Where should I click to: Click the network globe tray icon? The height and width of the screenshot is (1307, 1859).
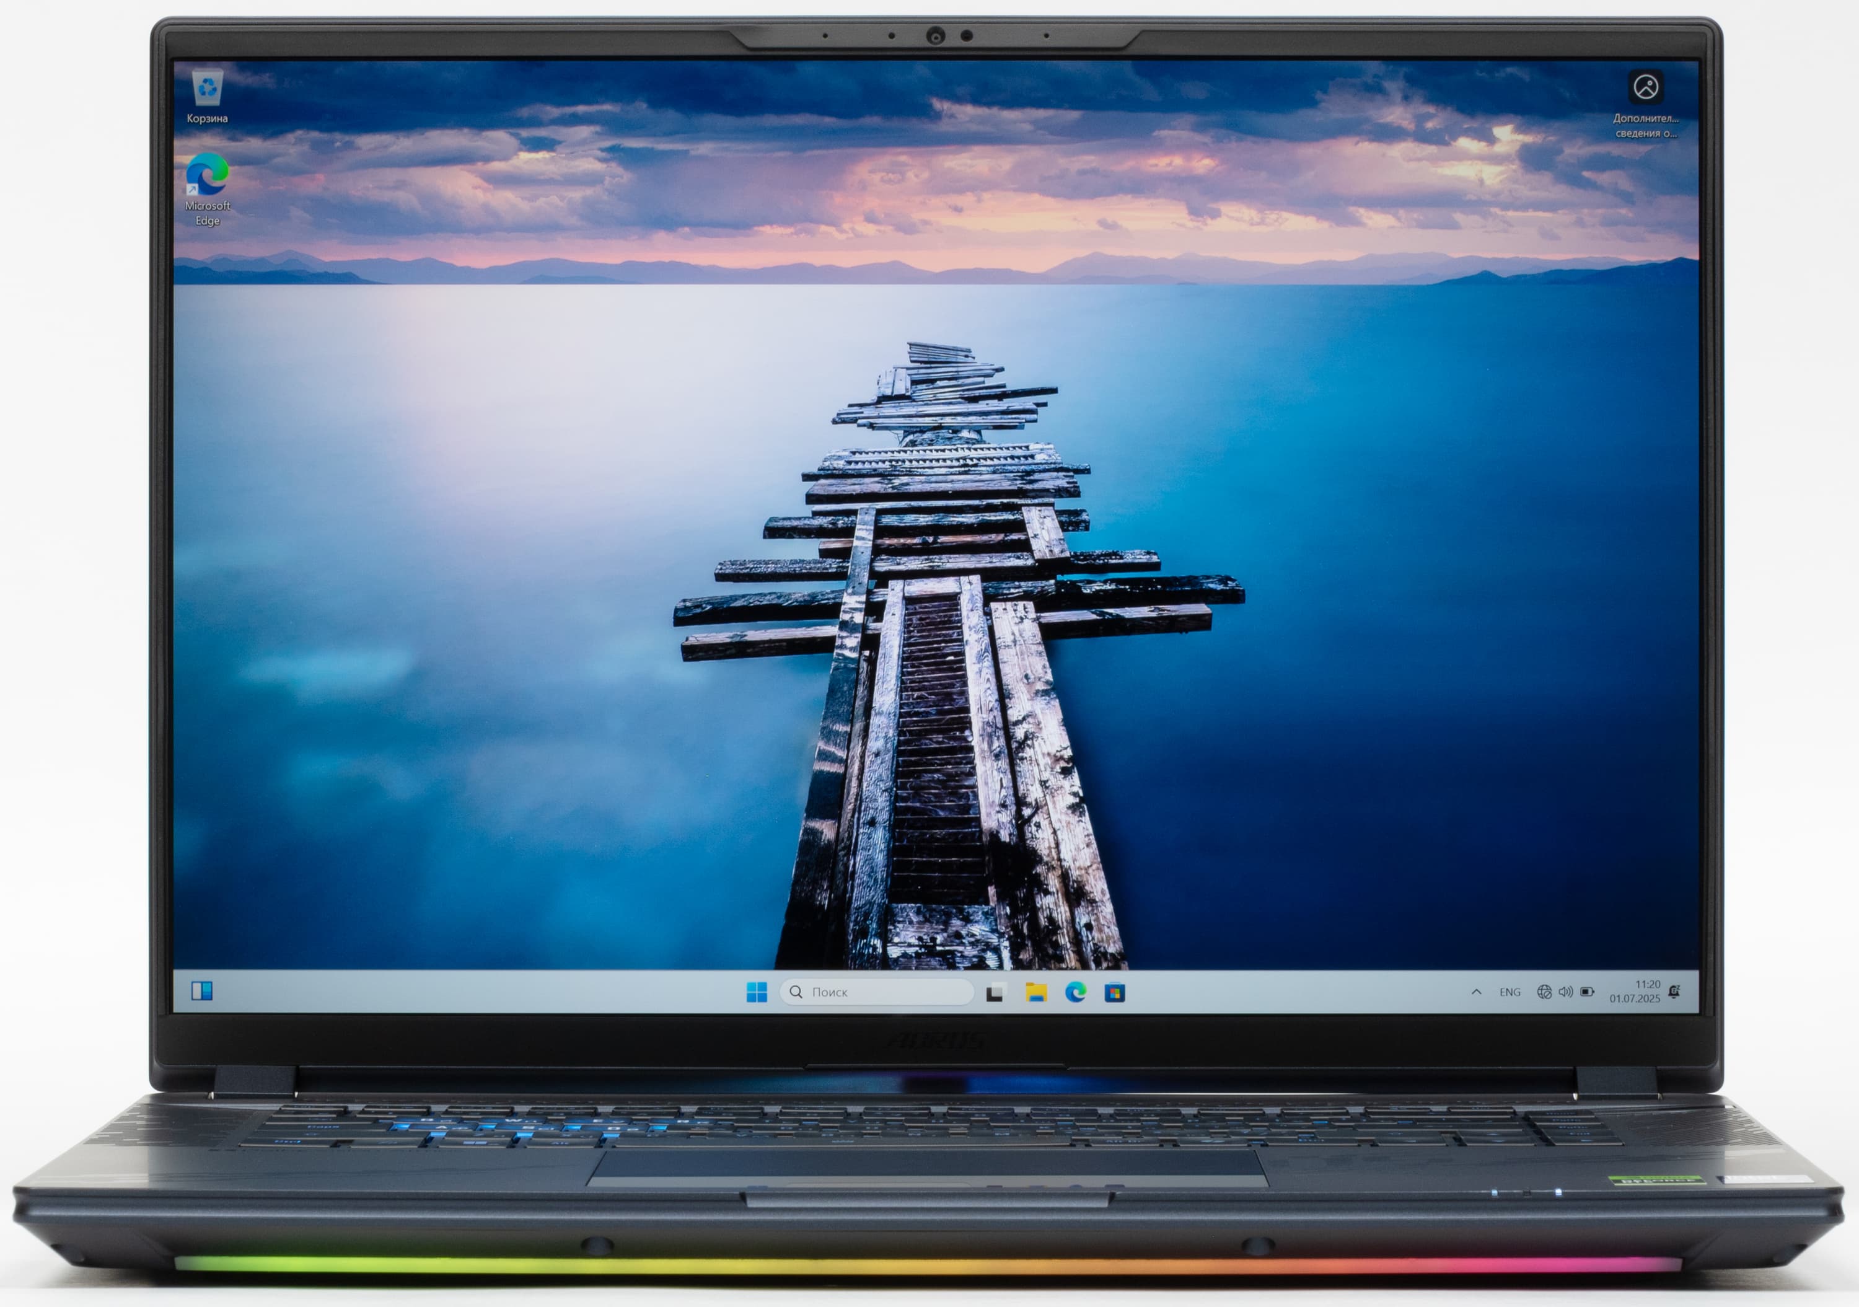[1544, 992]
